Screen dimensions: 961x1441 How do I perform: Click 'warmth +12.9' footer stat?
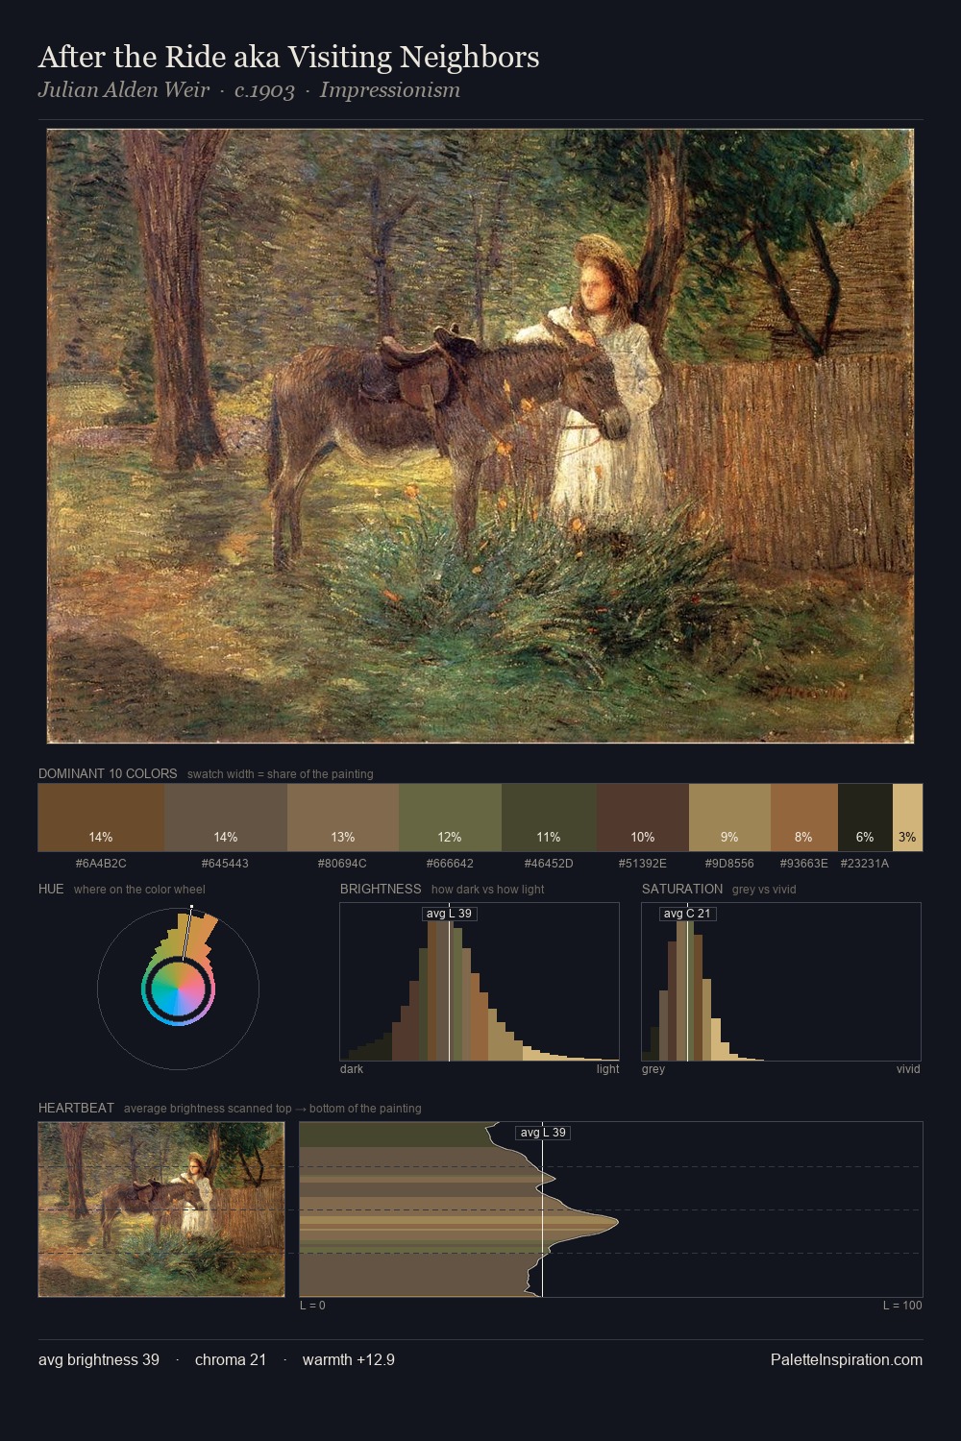point(349,1359)
